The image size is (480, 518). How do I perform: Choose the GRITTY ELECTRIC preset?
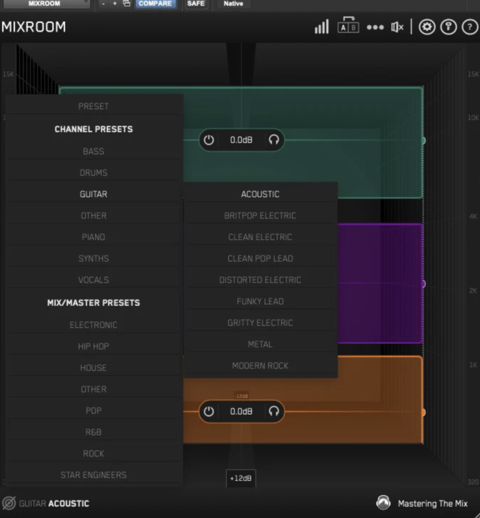(x=260, y=323)
